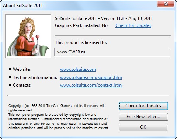Click the bullet beside Web site
177x139 pixels.
[10, 69]
